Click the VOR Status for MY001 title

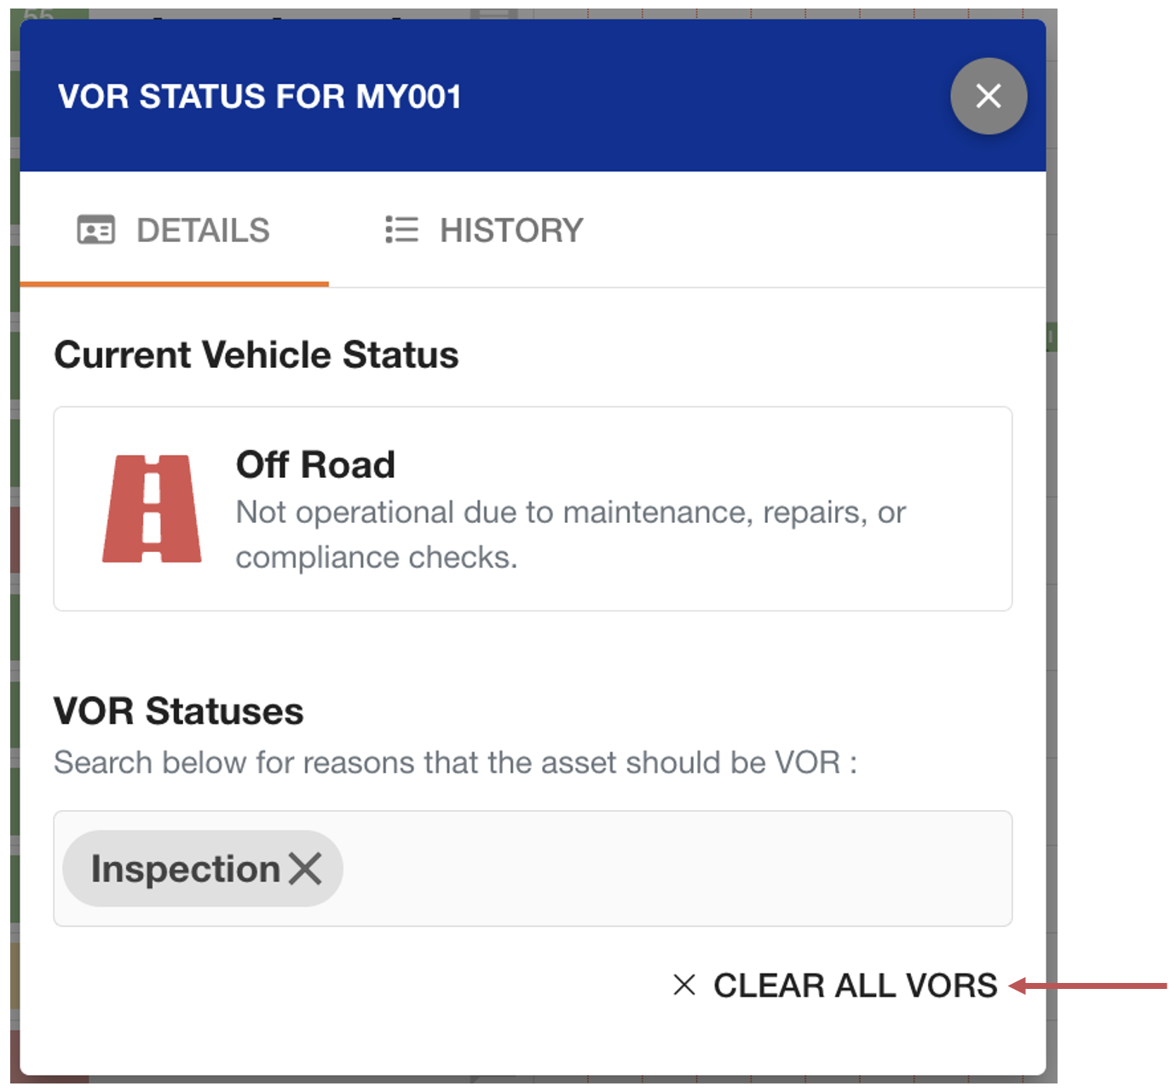(259, 97)
